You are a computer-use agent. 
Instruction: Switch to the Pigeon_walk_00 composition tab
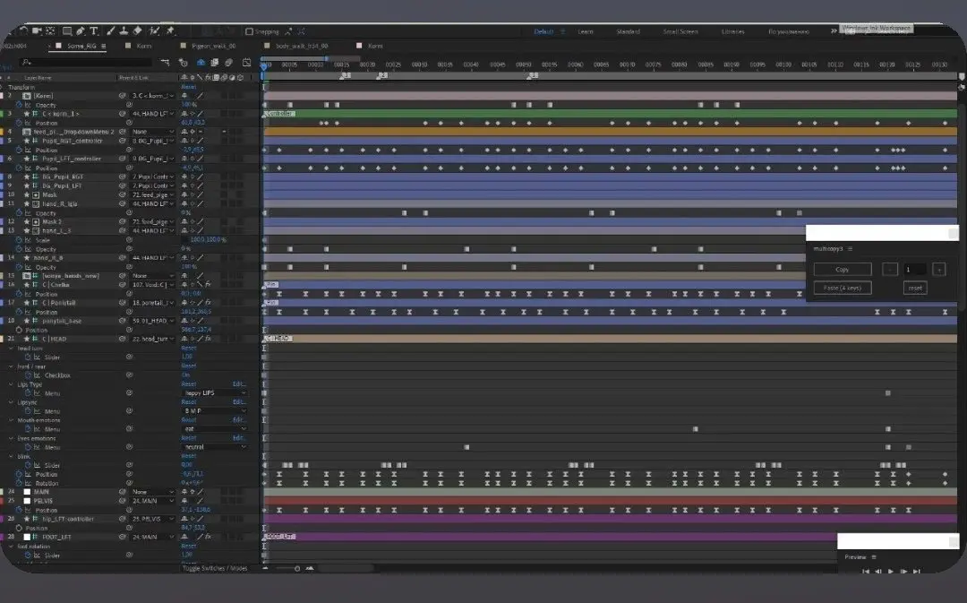pyautogui.click(x=213, y=46)
